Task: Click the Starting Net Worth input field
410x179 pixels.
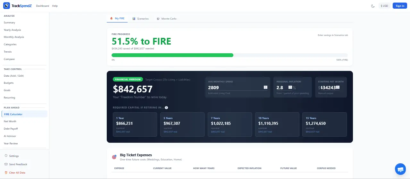Action: [330, 87]
